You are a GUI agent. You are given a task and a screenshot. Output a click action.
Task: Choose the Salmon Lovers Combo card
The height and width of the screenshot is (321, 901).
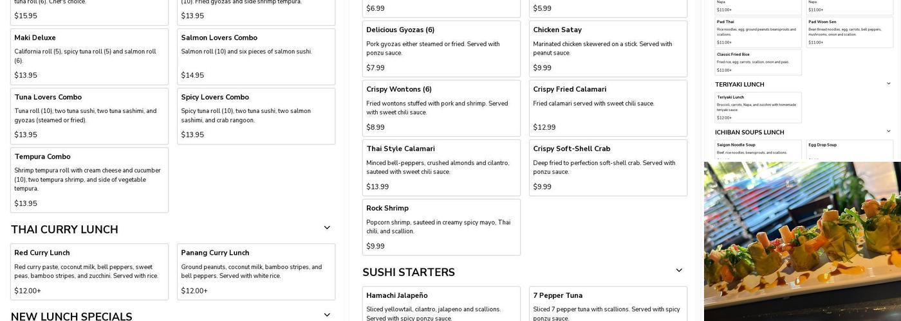click(256, 56)
